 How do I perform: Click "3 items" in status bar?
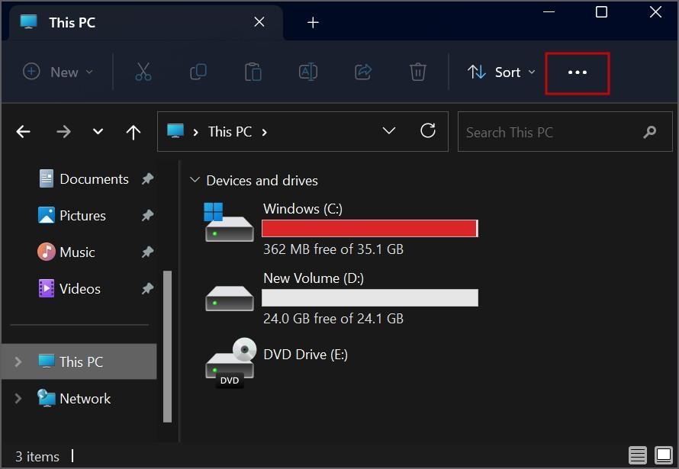click(x=37, y=457)
